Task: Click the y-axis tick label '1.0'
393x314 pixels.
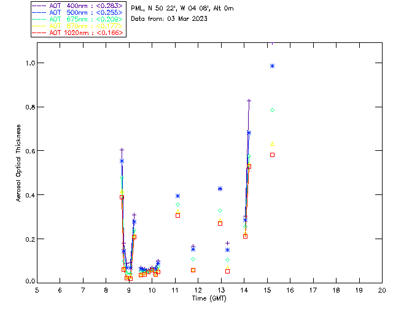Action: coord(30,63)
